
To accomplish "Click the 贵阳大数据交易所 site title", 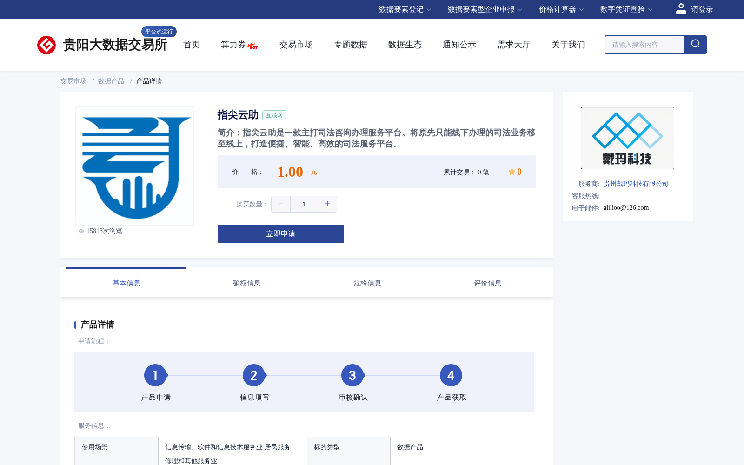I will pyautogui.click(x=115, y=45).
